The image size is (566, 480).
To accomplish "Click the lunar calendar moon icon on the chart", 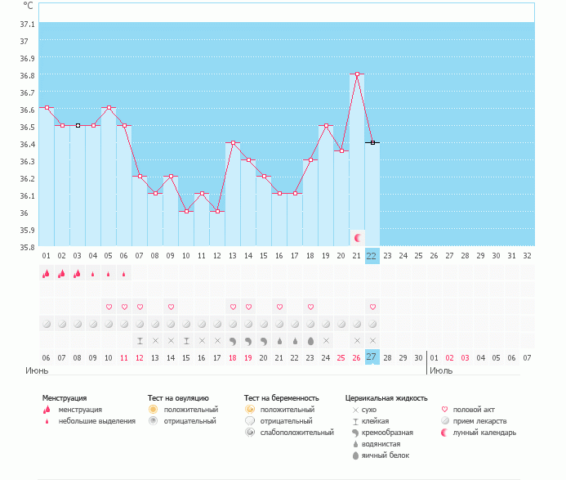I will (357, 237).
